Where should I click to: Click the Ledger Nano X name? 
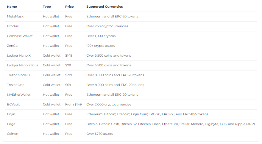click(19, 55)
